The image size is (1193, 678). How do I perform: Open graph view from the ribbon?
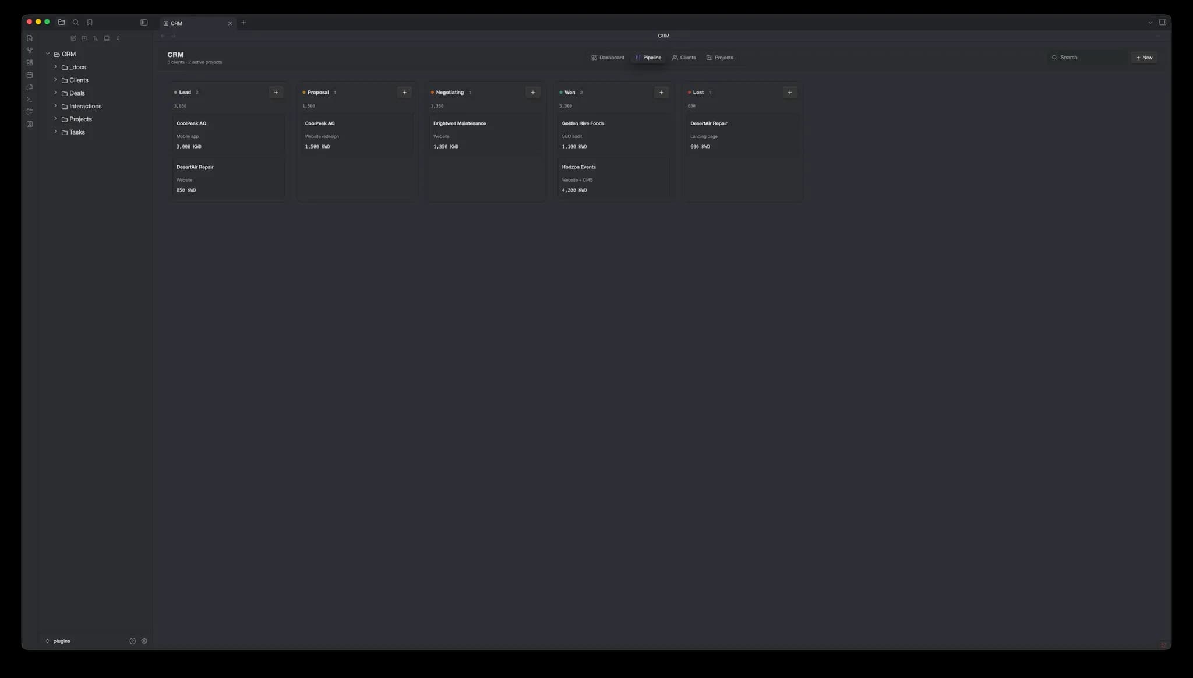click(30, 50)
